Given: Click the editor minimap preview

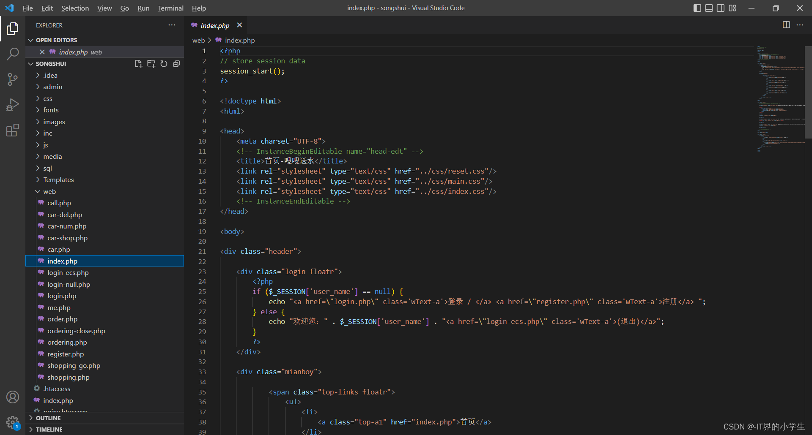Looking at the screenshot, I should [780, 99].
